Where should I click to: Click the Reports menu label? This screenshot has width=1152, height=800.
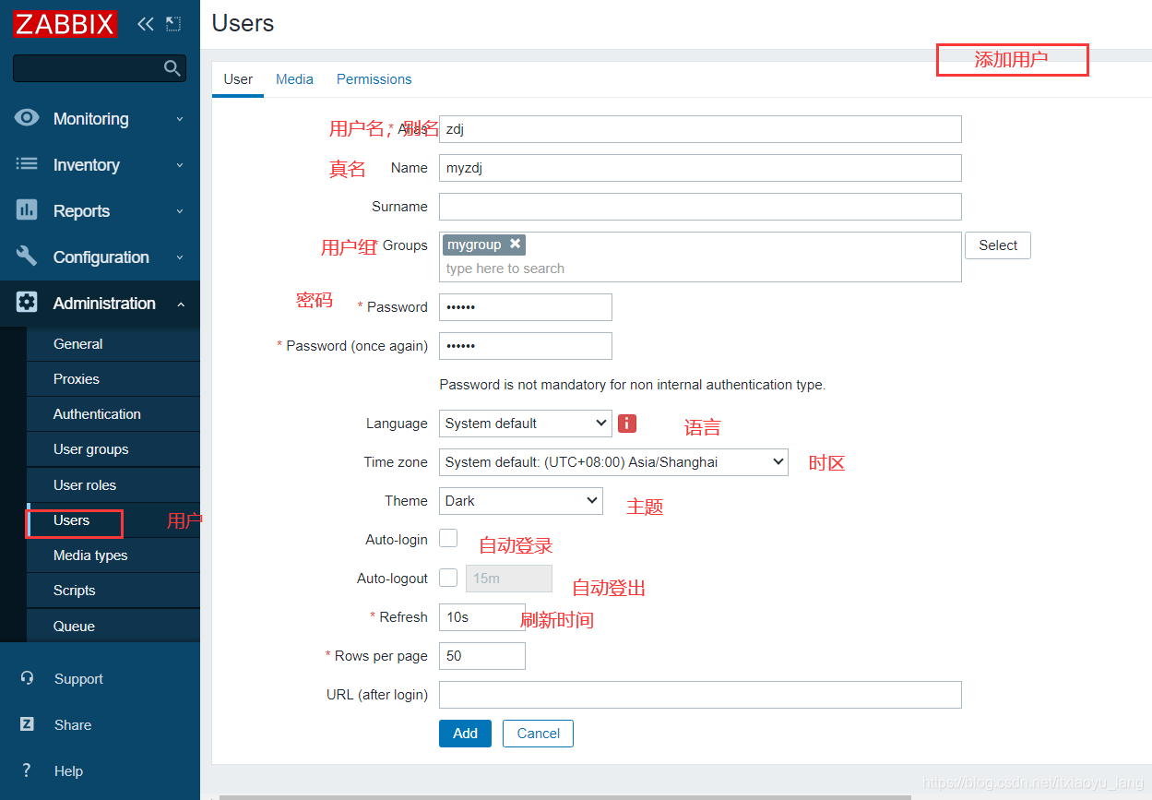tap(81, 211)
